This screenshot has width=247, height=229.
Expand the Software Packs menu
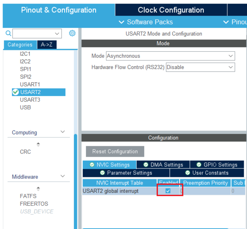pyautogui.click(x=146, y=22)
